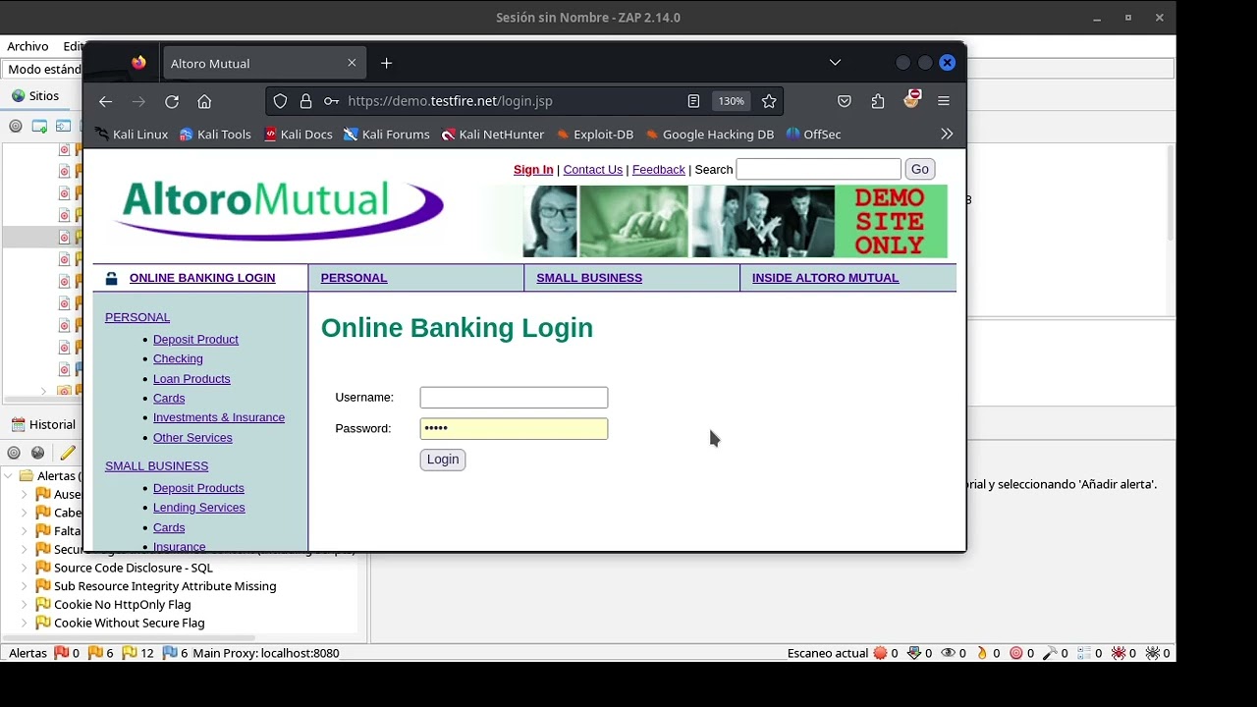Open Lending Services link
This screenshot has height=707, width=1257.
pyautogui.click(x=199, y=508)
